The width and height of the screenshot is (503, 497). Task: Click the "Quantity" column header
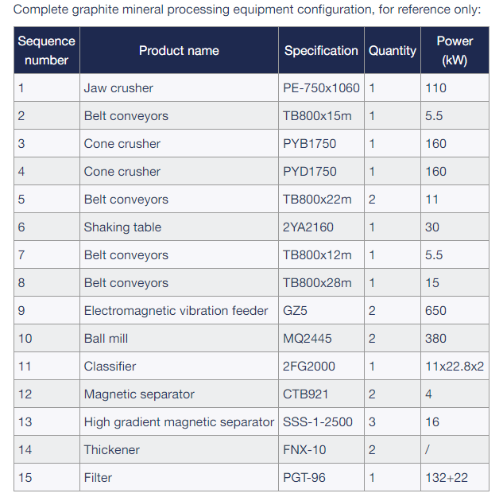click(392, 50)
